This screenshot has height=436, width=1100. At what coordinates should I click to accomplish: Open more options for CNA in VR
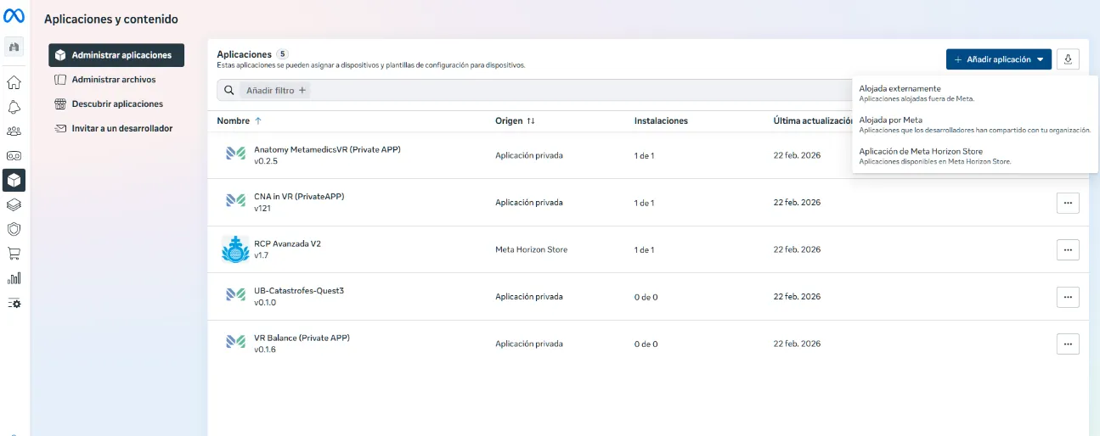1068,203
